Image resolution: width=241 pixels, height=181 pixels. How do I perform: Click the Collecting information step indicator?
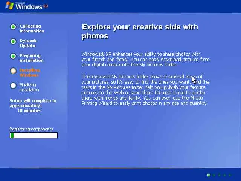(x=13, y=27)
